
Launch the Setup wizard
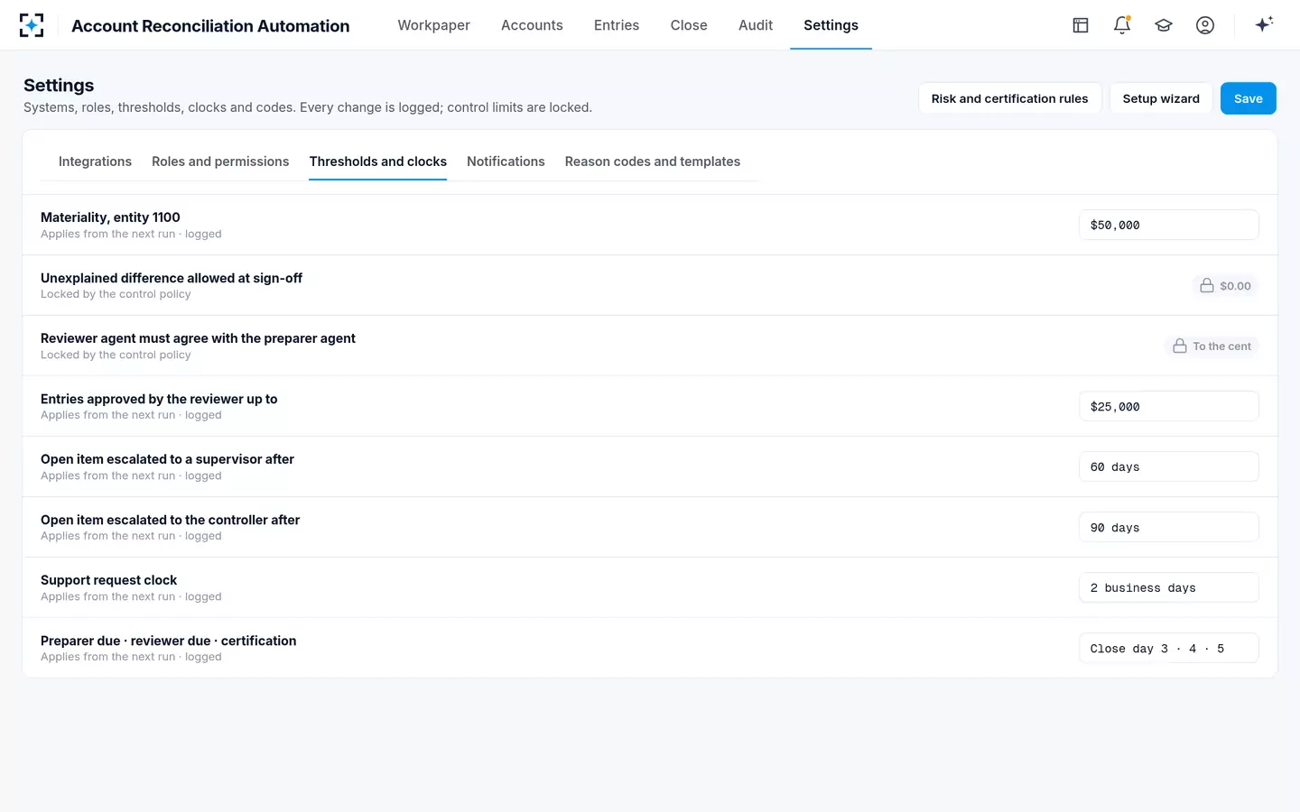click(x=1161, y=98)
